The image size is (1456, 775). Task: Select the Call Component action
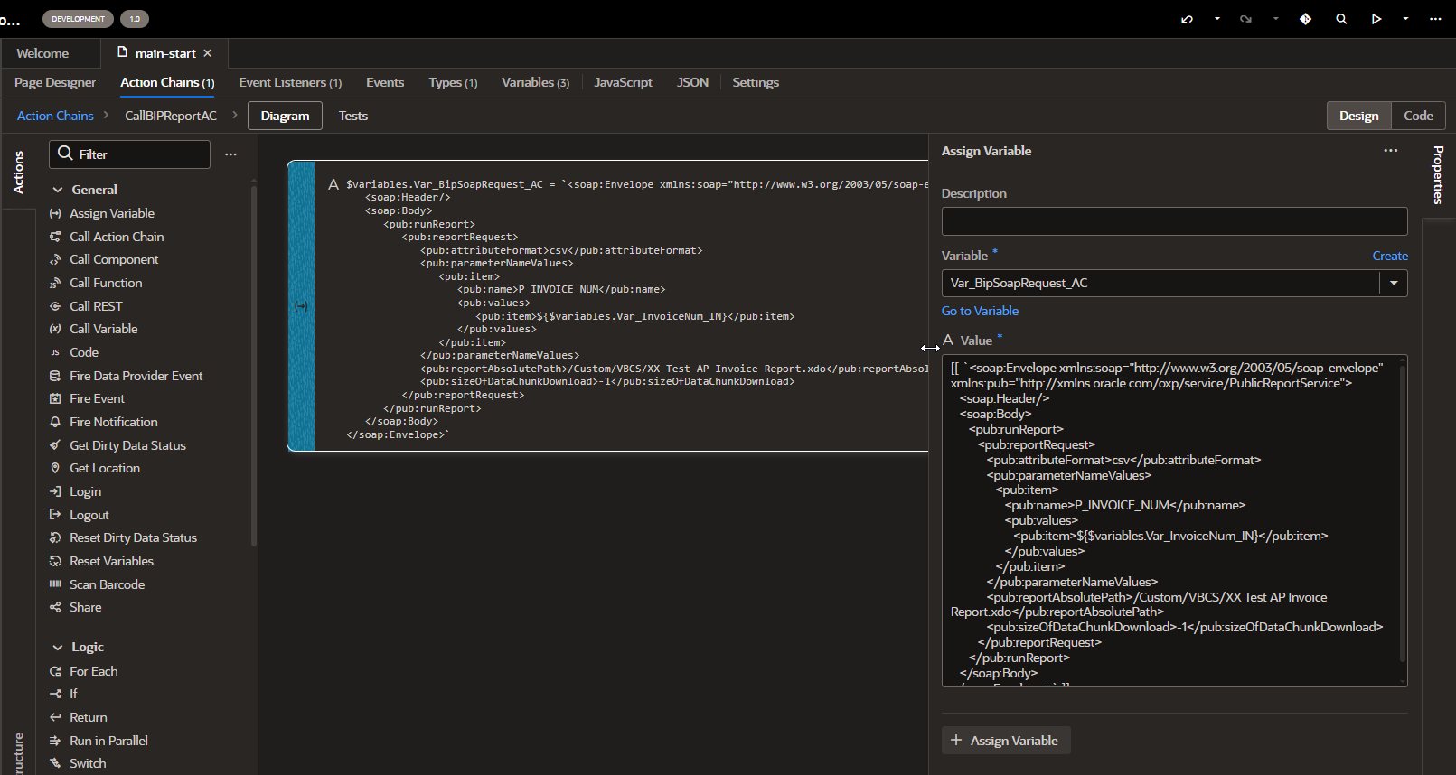coord(114,259)
